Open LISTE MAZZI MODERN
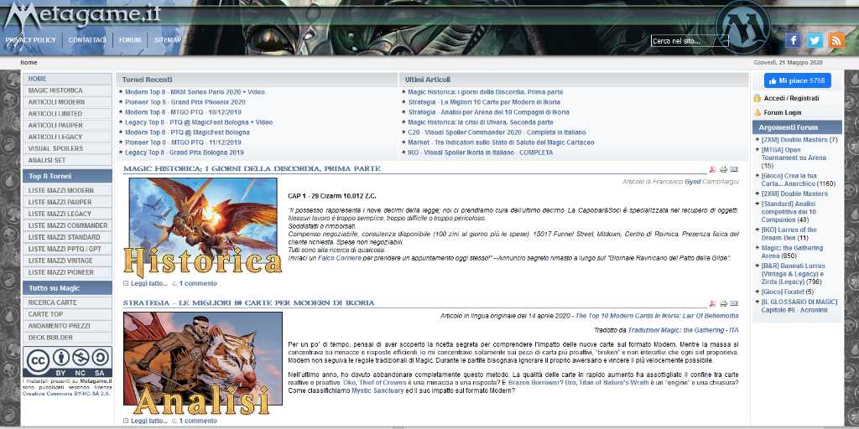Image resolution: width=859 pixels, height=429 pixels. pyautogui.click(x=67, y=190)
